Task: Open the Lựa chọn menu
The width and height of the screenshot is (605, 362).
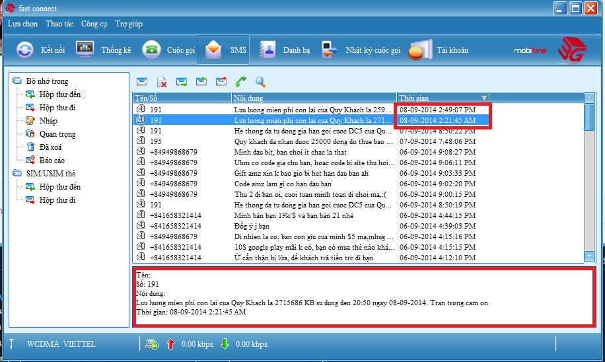Action: pyautogui.click(x=22, y=24)
